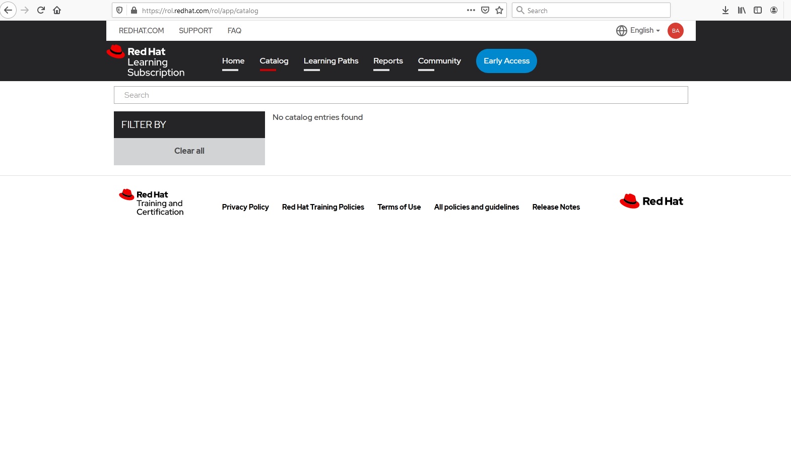791x460 pixels.
Task: Open the Reports tab
Action: (388, 61)
